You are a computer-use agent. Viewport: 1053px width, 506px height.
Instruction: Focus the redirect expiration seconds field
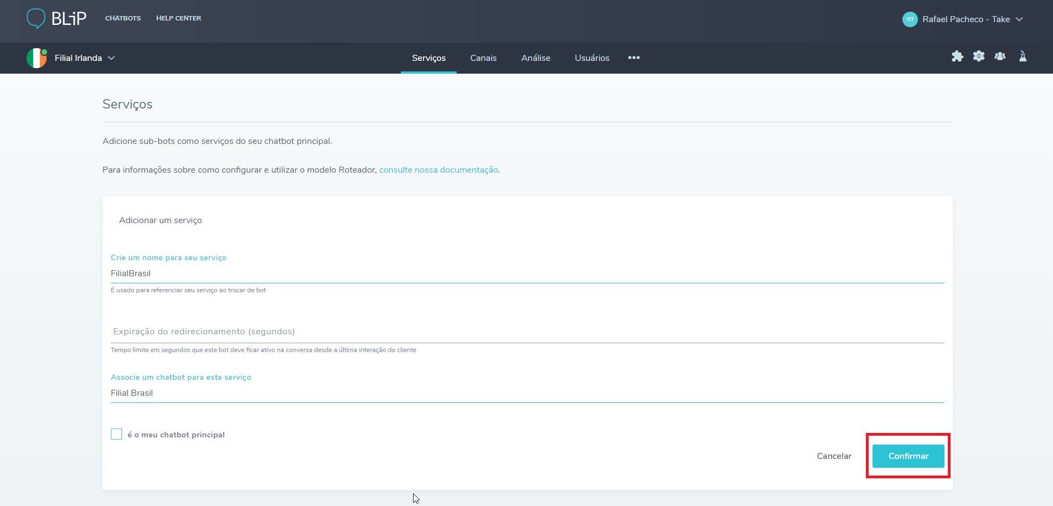[527, 332]
